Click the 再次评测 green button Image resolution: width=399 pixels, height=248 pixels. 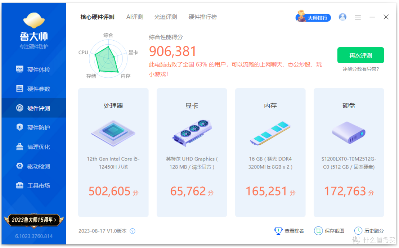point(361,55)
